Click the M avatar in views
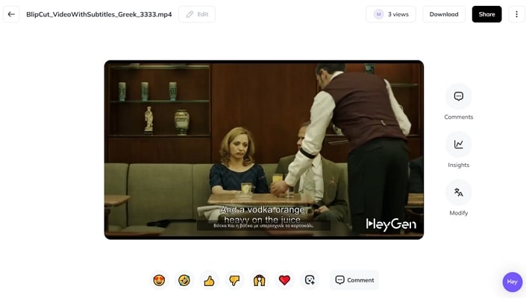Image resolution: width=526 pixels, height=298 pixels. click(x=379, y=14)
